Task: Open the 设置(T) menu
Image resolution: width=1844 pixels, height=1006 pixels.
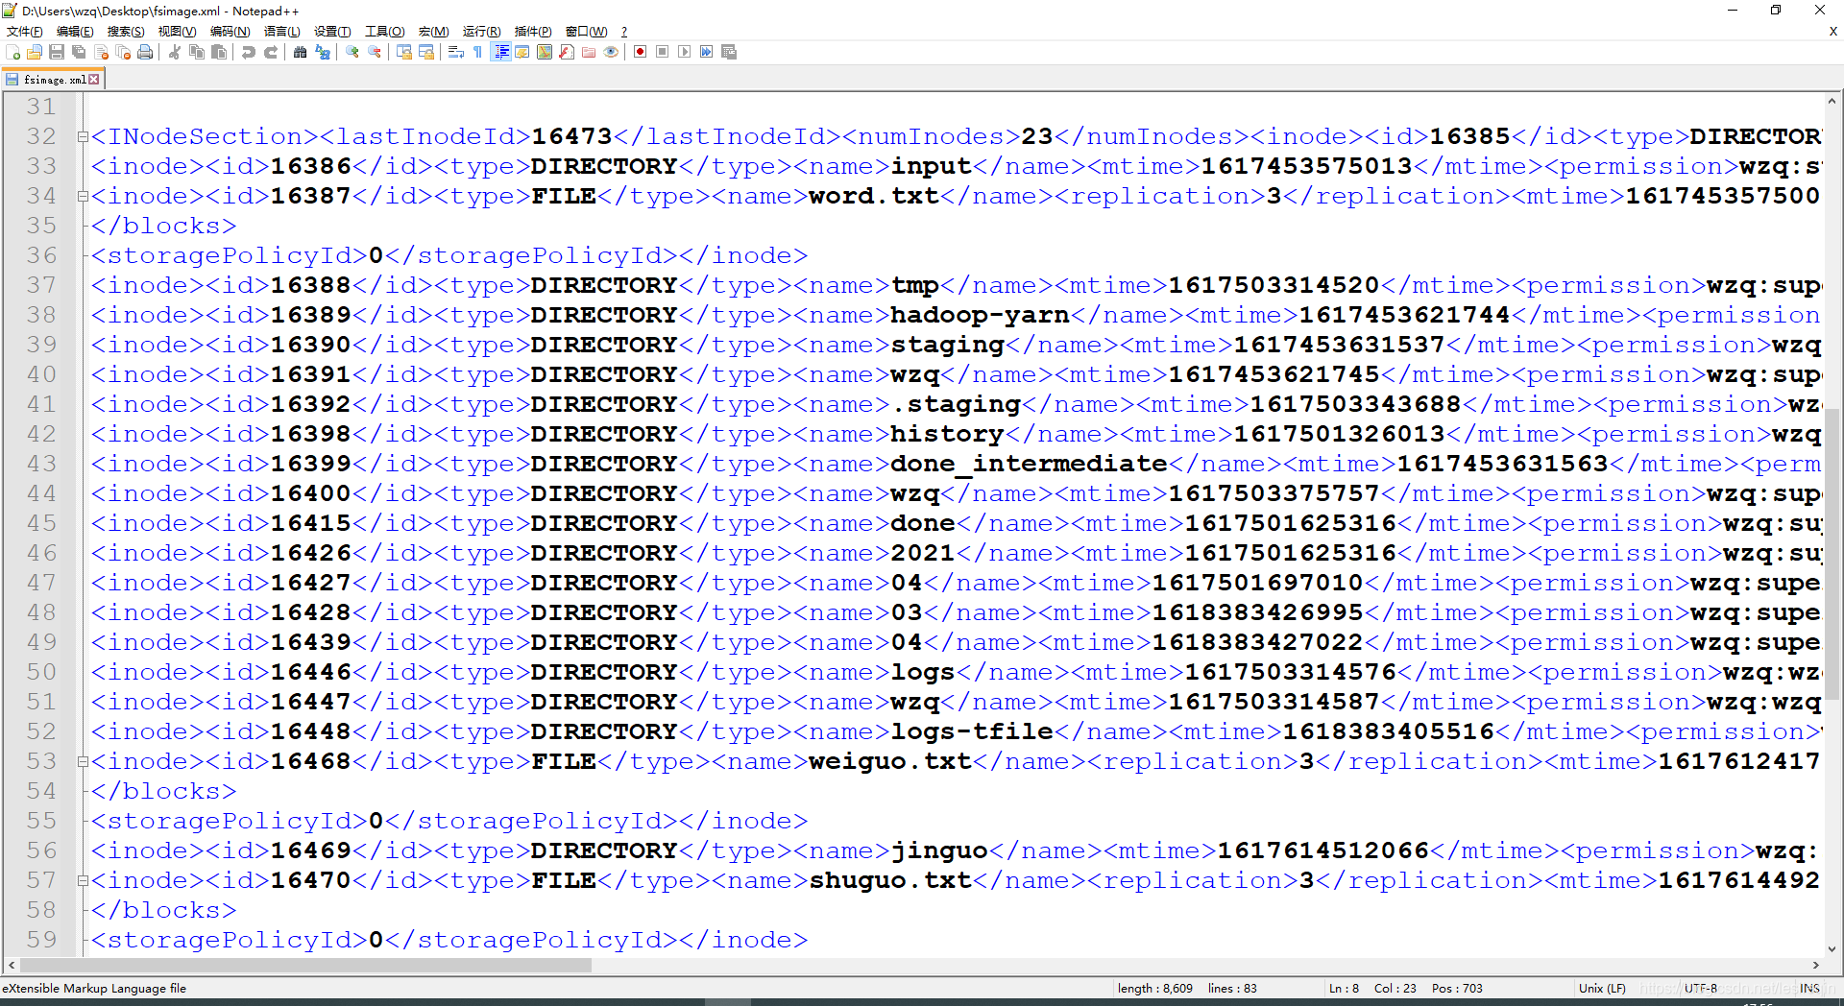Action: coord(332,32)
